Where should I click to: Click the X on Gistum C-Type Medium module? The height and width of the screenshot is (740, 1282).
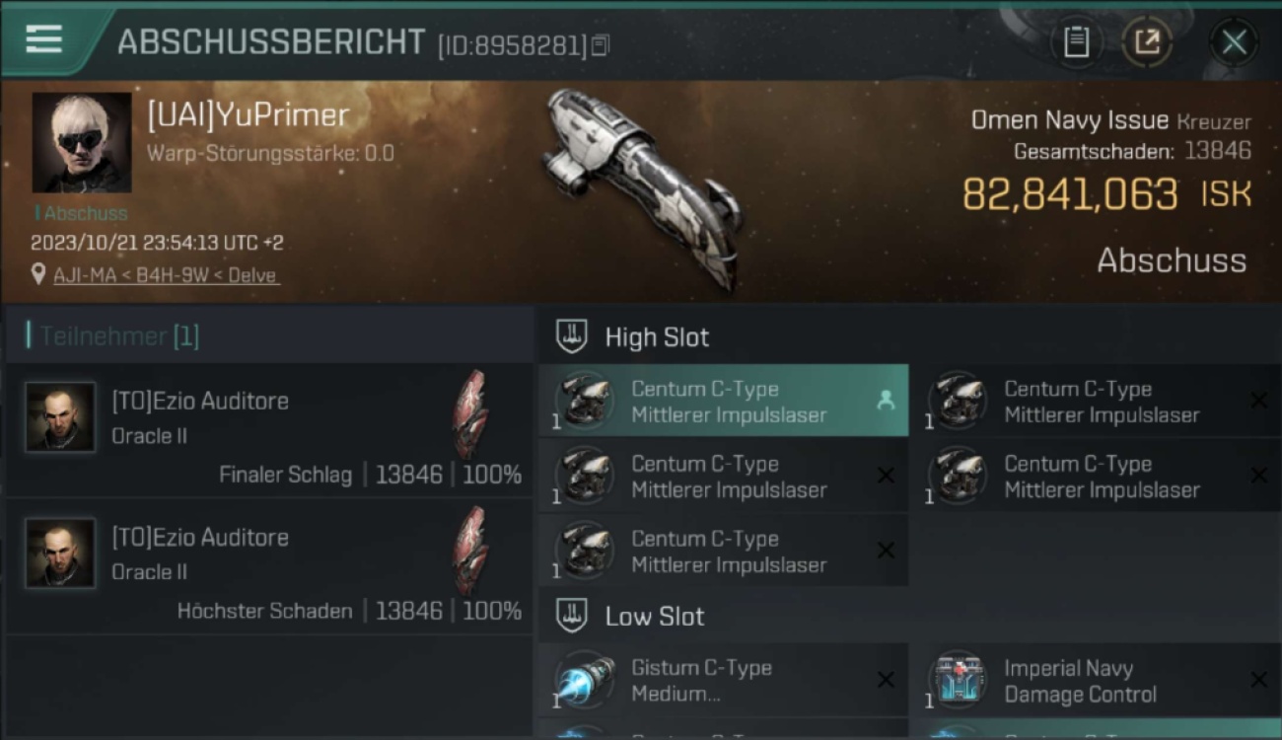(886, 680)
